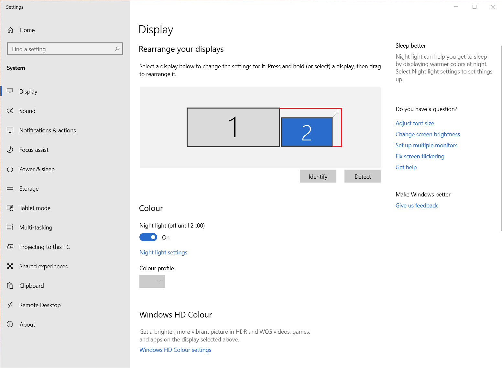Open Set up multiple monitors link

coord(426,145)
